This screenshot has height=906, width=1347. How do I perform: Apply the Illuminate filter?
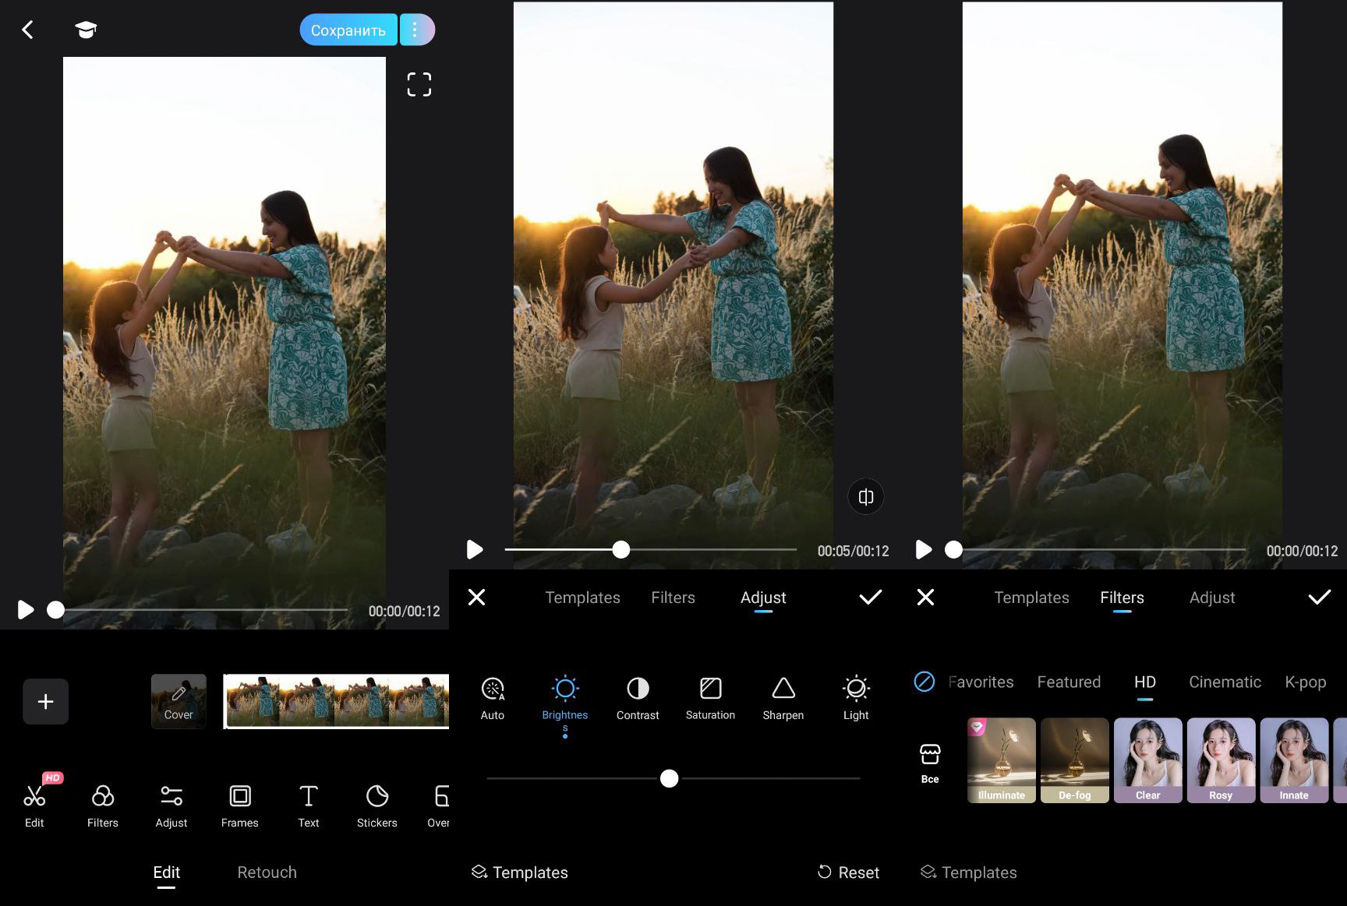tap(1002, 760)
